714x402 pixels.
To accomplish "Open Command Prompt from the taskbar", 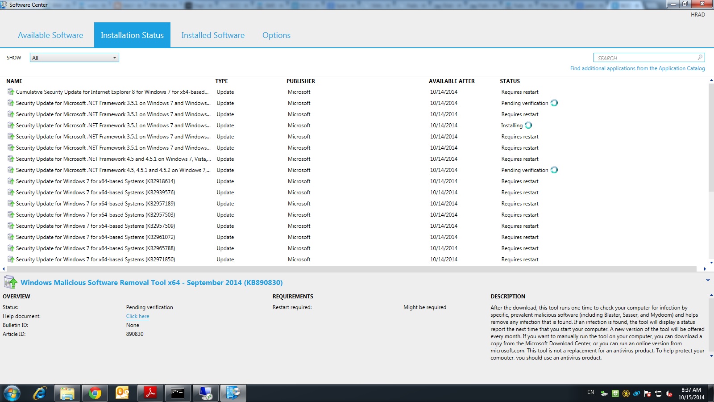I will 178,393.
